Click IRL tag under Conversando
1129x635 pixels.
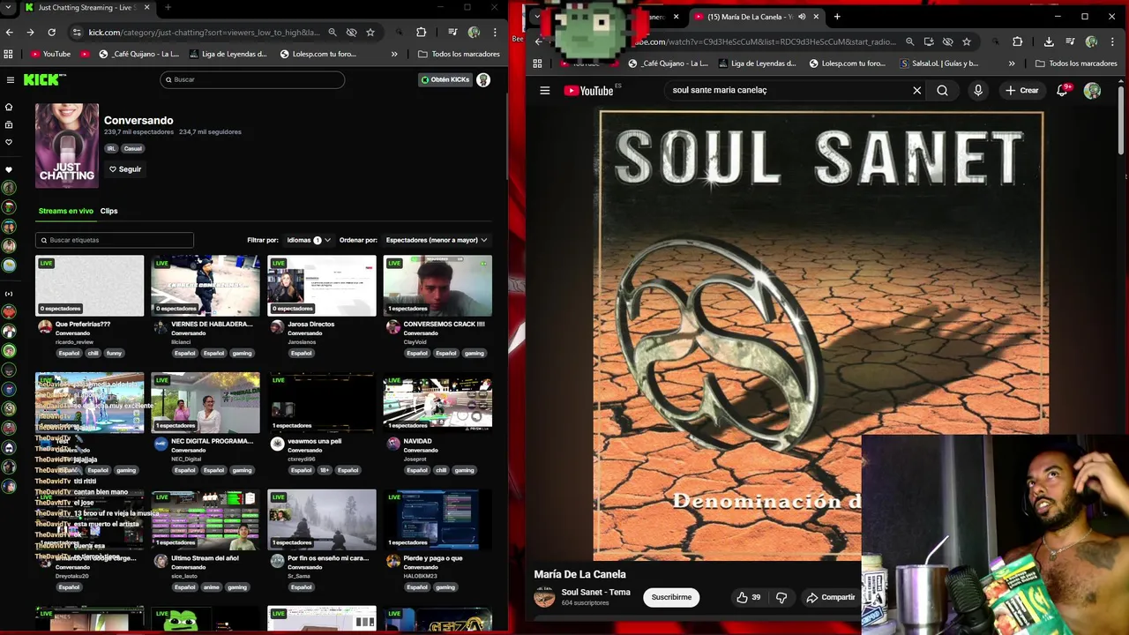pos(111,148)
